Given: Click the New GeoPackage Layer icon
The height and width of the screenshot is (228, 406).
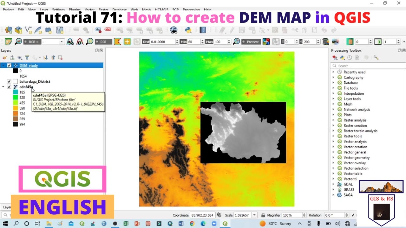Looking at the screenshot, I should pos(18,30).
